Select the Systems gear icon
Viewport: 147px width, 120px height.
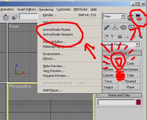[x=140, y=37]
